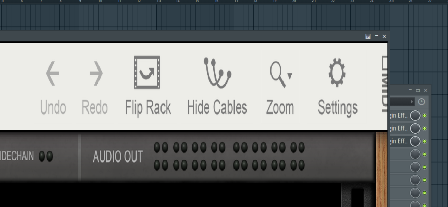Expand the Zoom dropdown arrow

[290, 76]
